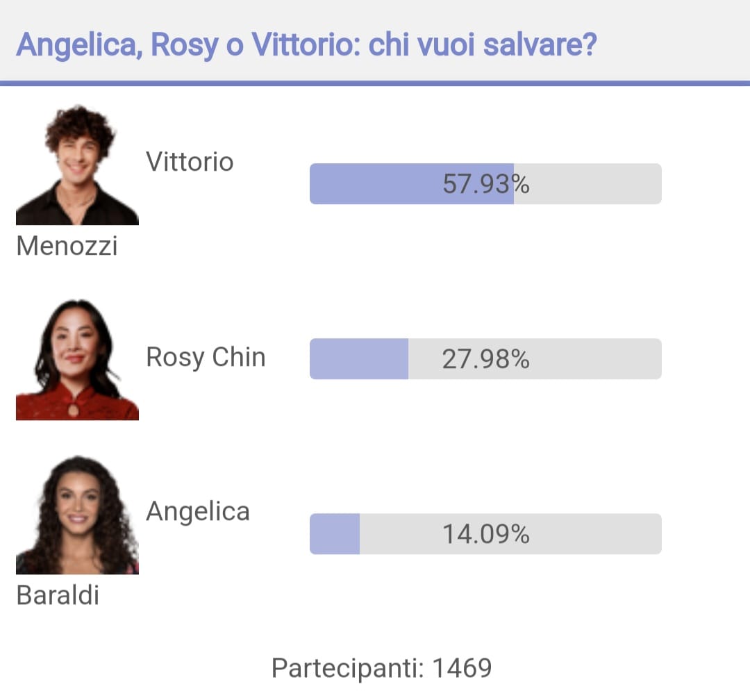Viewport: 750px width, 691px height.
Task: Click the 14.09% progress bar
Action: pos(485,534)
